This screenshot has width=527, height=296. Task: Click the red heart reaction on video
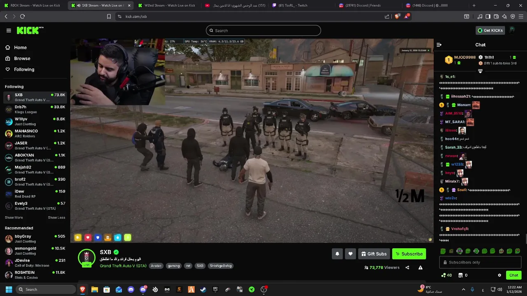[x=88, y=238]
